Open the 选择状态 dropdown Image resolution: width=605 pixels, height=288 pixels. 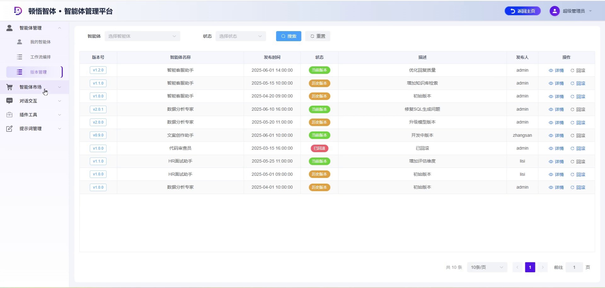pyautogui.click(x=241, y=36)
